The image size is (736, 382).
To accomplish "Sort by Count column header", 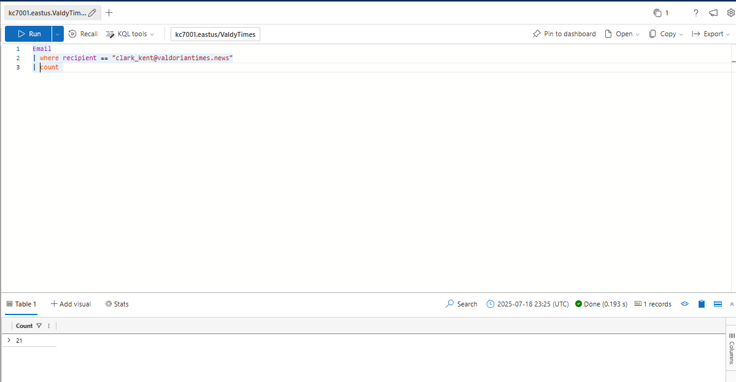I will pyautogui.click(x=24, y=325).
